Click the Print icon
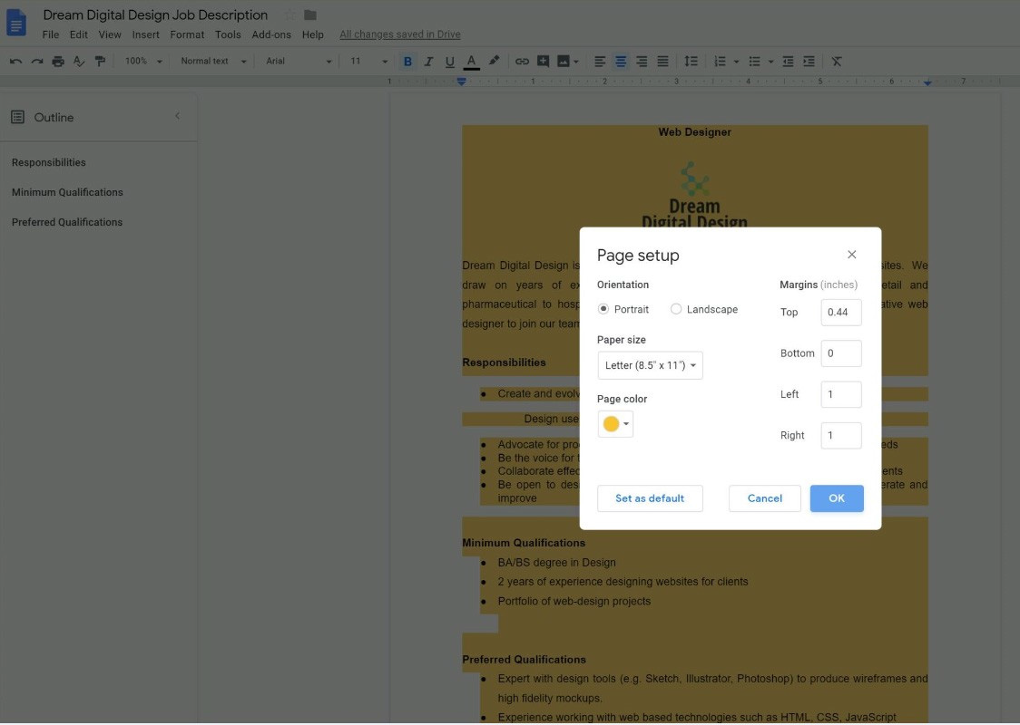Screen dimensions: 1020x725 [x=58, y=61]
